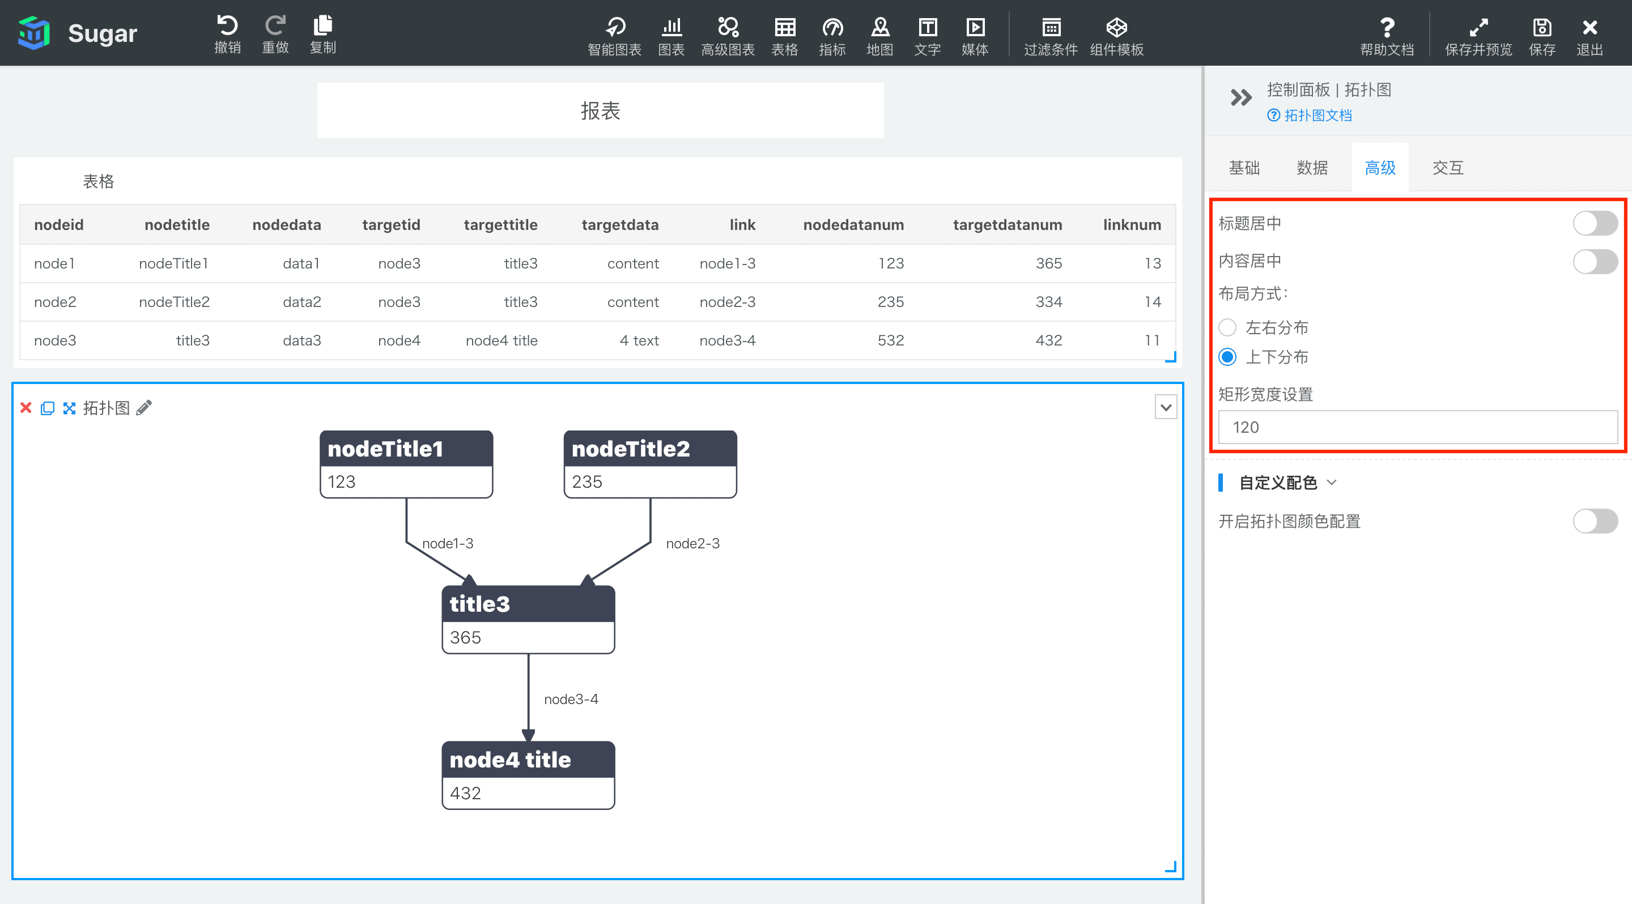Viewport: 1632px width, 904px height.
Task: Click the topology chart's bottom-right resize handle
Action: coord(1171,867)
